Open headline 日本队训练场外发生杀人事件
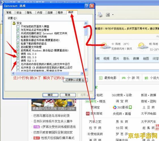 (53, 121)
